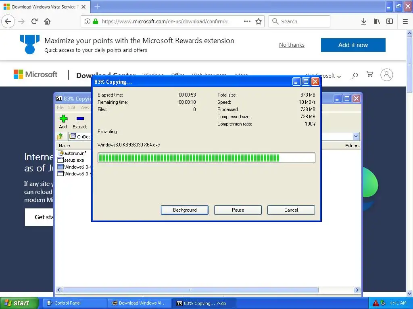Expand All Microsoft dropdown chevron
Image resolution: width=413 pixels, height=309 pixels.
[339, 76]
